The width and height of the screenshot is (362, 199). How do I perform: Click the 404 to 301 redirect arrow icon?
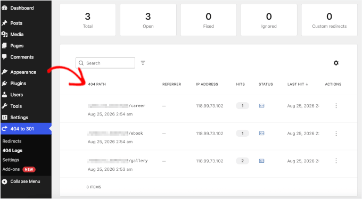pos(4,129)
